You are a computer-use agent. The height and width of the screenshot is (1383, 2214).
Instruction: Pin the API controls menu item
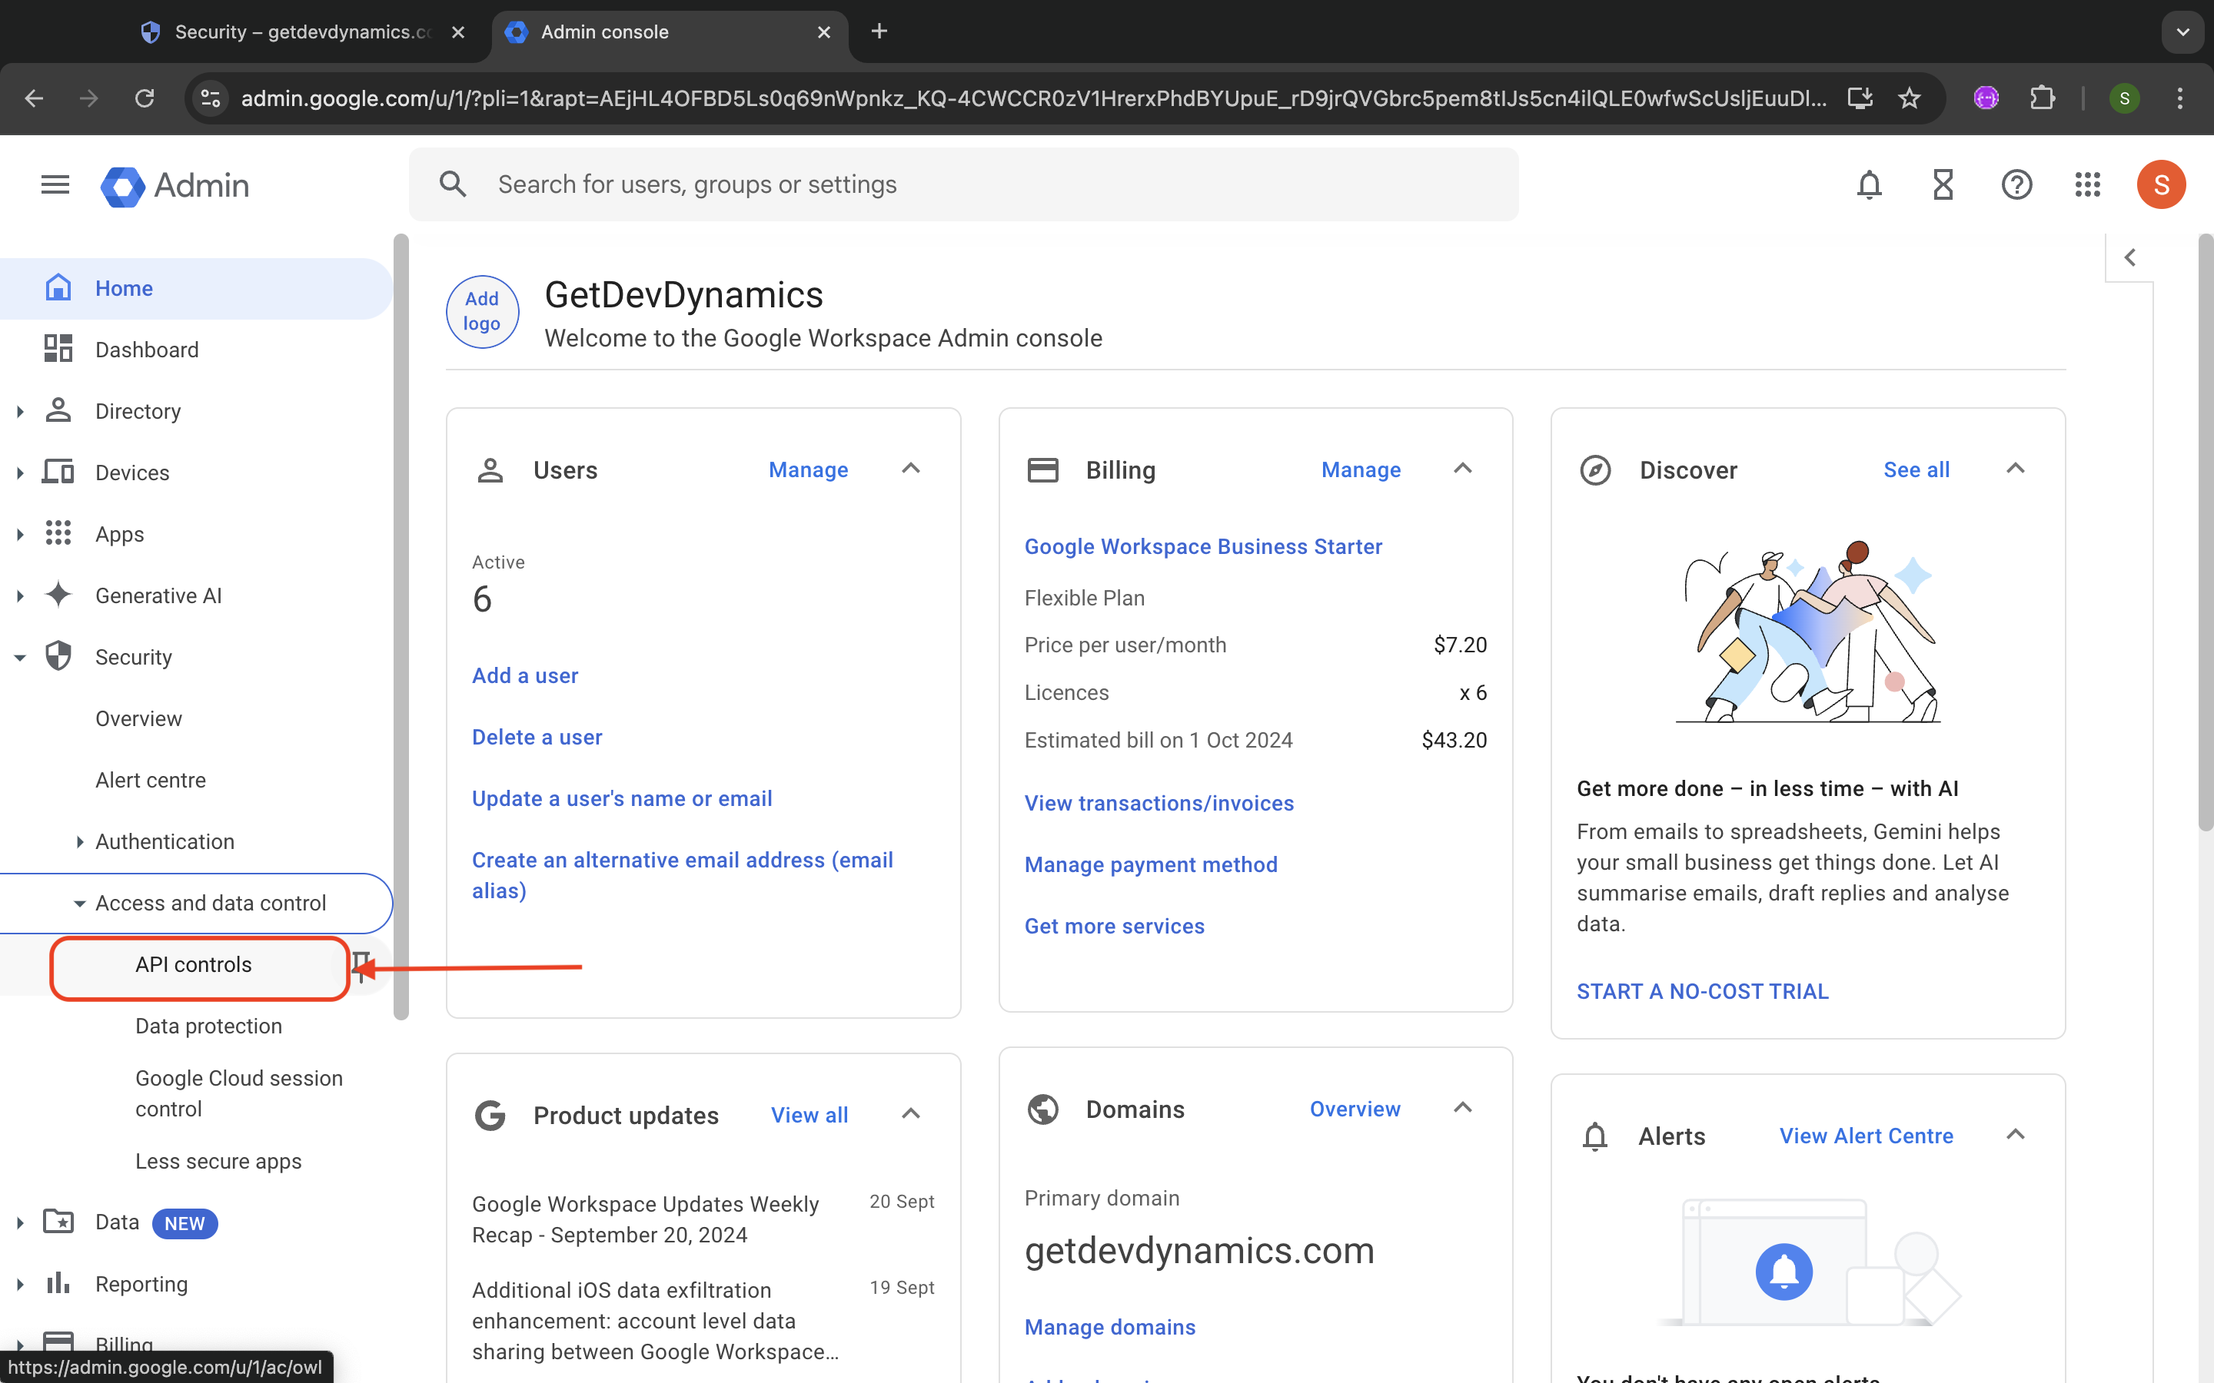coord(362,965)
